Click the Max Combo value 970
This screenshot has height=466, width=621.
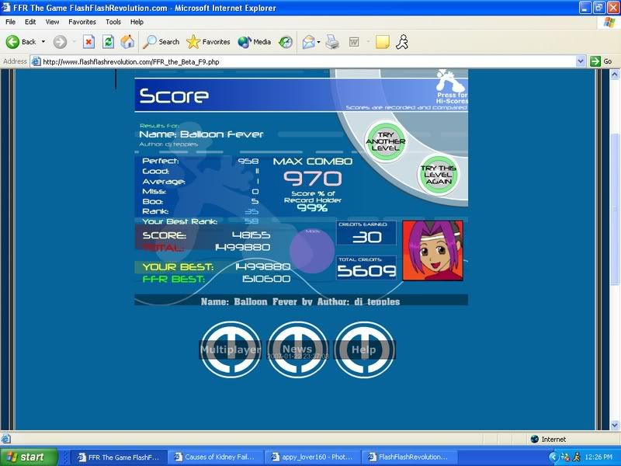(313, 179)
